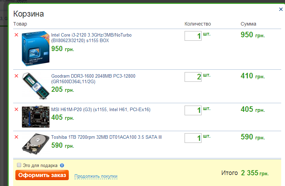Screen dimensions: 285x186
Task: Click the 'Сумма' column header
Action: click(248, 24)
